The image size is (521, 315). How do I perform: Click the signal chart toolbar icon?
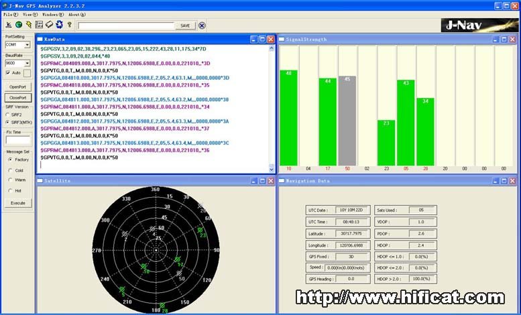(x=39, y=25)
